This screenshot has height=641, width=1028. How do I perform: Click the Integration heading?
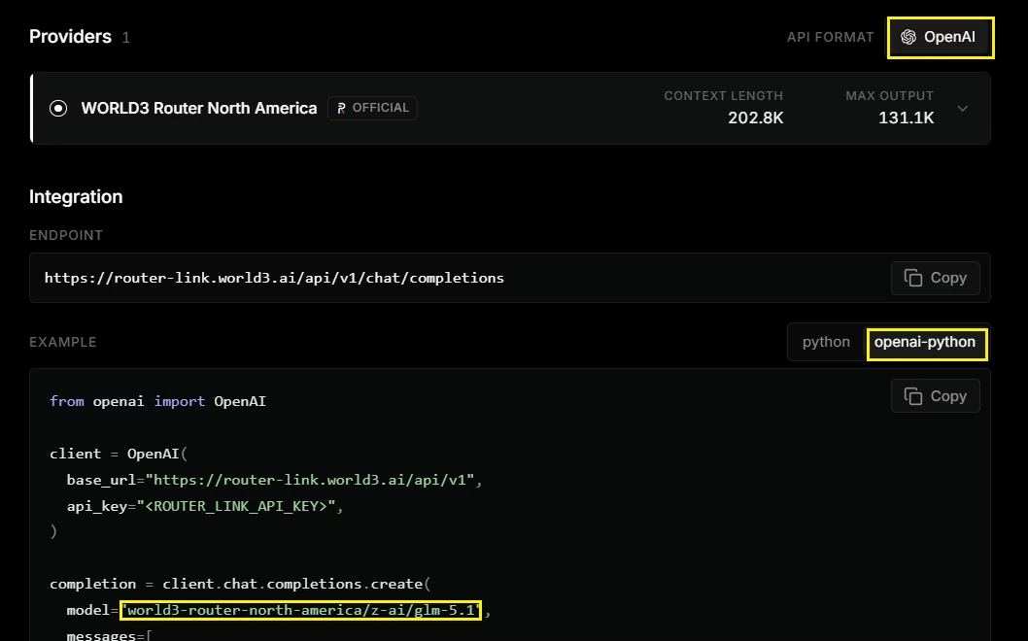coord(76,196)
